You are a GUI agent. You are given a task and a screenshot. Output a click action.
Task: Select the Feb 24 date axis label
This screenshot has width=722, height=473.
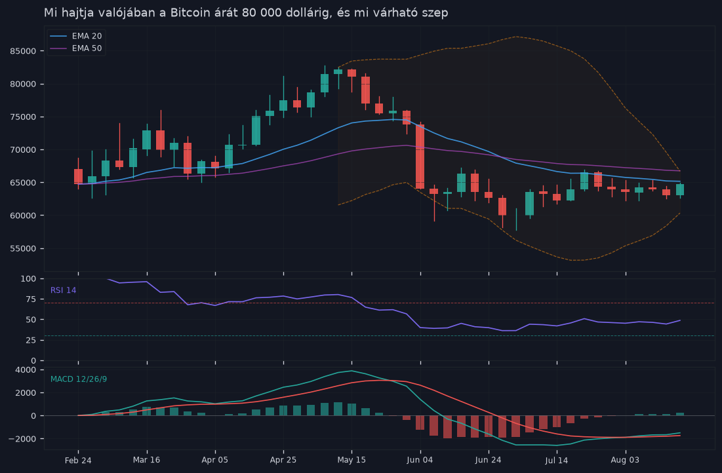tap(78, 460)
